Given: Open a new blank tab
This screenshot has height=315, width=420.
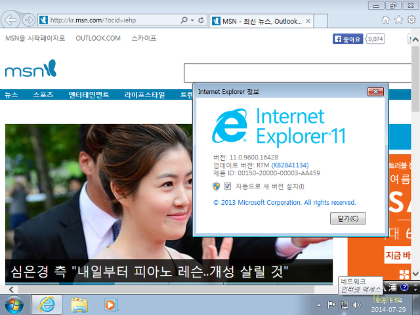Looking at the screenshot, I should 321,21.
